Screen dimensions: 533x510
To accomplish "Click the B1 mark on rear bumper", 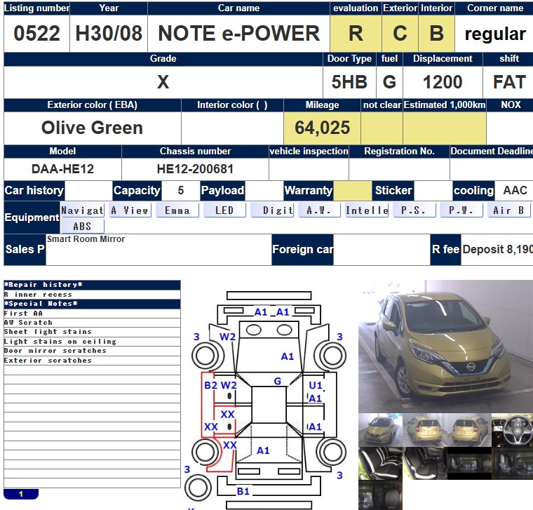I will point(243,491).
